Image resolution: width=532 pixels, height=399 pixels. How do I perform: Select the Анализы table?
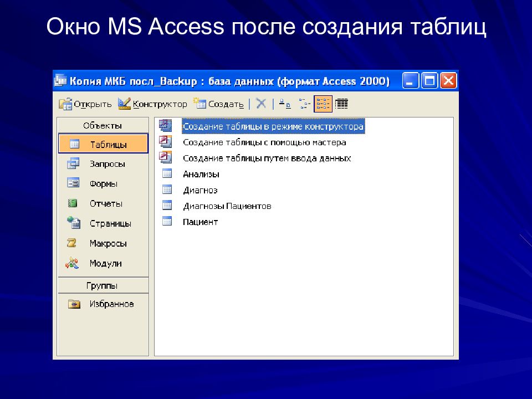[201, 174]
